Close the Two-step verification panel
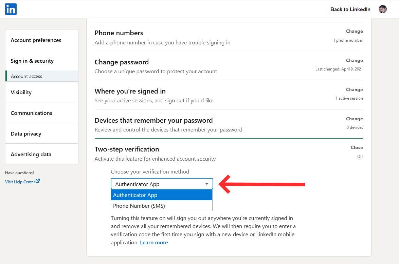399x264 pixels. click(x=357, y=147)
